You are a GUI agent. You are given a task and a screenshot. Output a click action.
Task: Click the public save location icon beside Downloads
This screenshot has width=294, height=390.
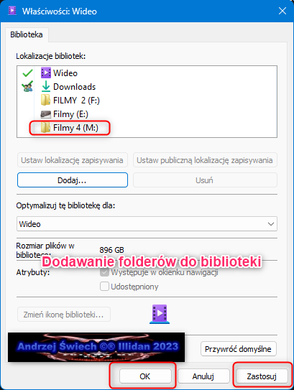[27, 86]
